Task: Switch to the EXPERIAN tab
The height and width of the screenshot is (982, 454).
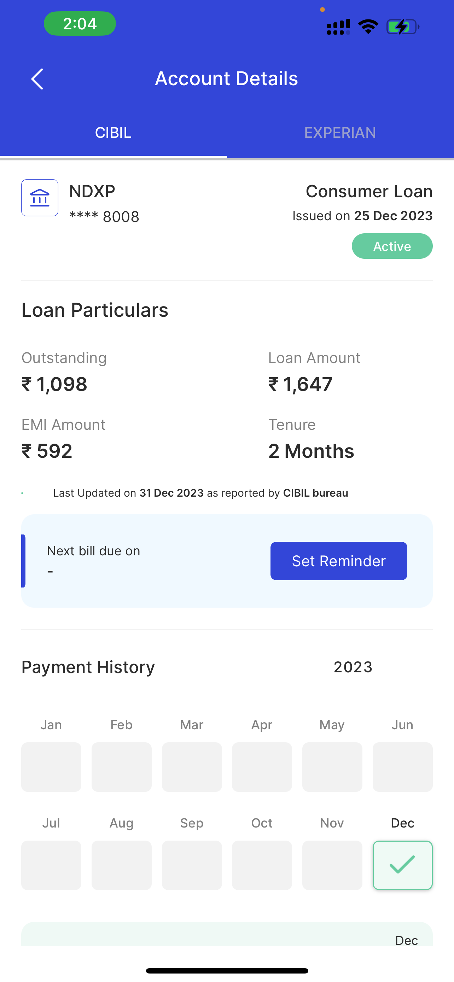Action: point(340,133)
